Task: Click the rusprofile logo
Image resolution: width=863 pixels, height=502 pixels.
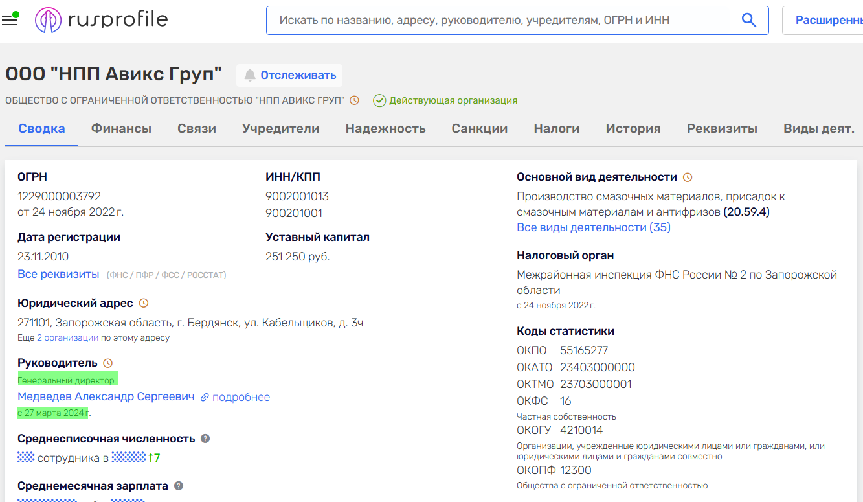Action: 102,20
